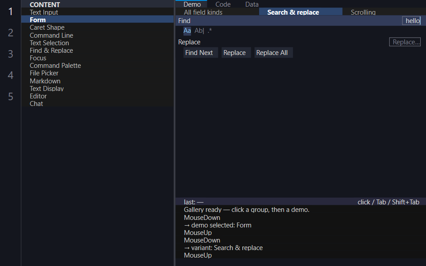Select group 4 in the left rail
This screenshot has width=426, height=266.
click(x=11, y=75)
